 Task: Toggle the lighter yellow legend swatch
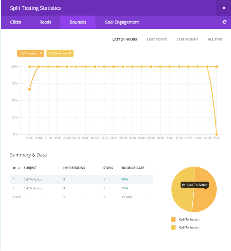point(173,227)
